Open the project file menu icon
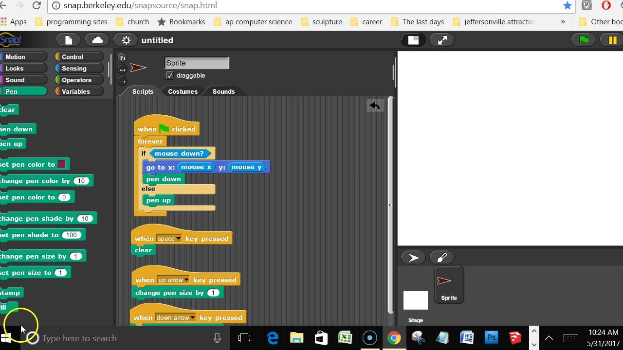The width and height of the screenshot is (623, 350). click(x=68, y=39)
